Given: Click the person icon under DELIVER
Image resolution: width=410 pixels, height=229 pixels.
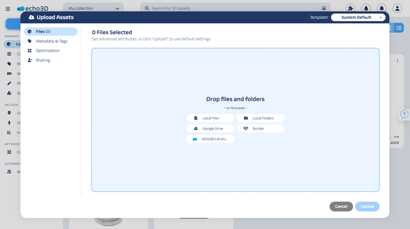Looking at the screenshot, I should pyautogui.click(x=9, y=122).
